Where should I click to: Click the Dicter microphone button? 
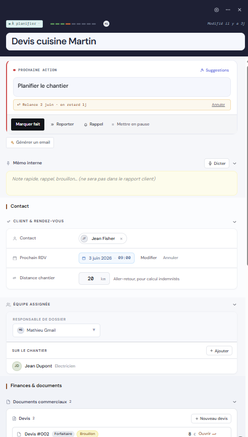click(x=217, y=163)
